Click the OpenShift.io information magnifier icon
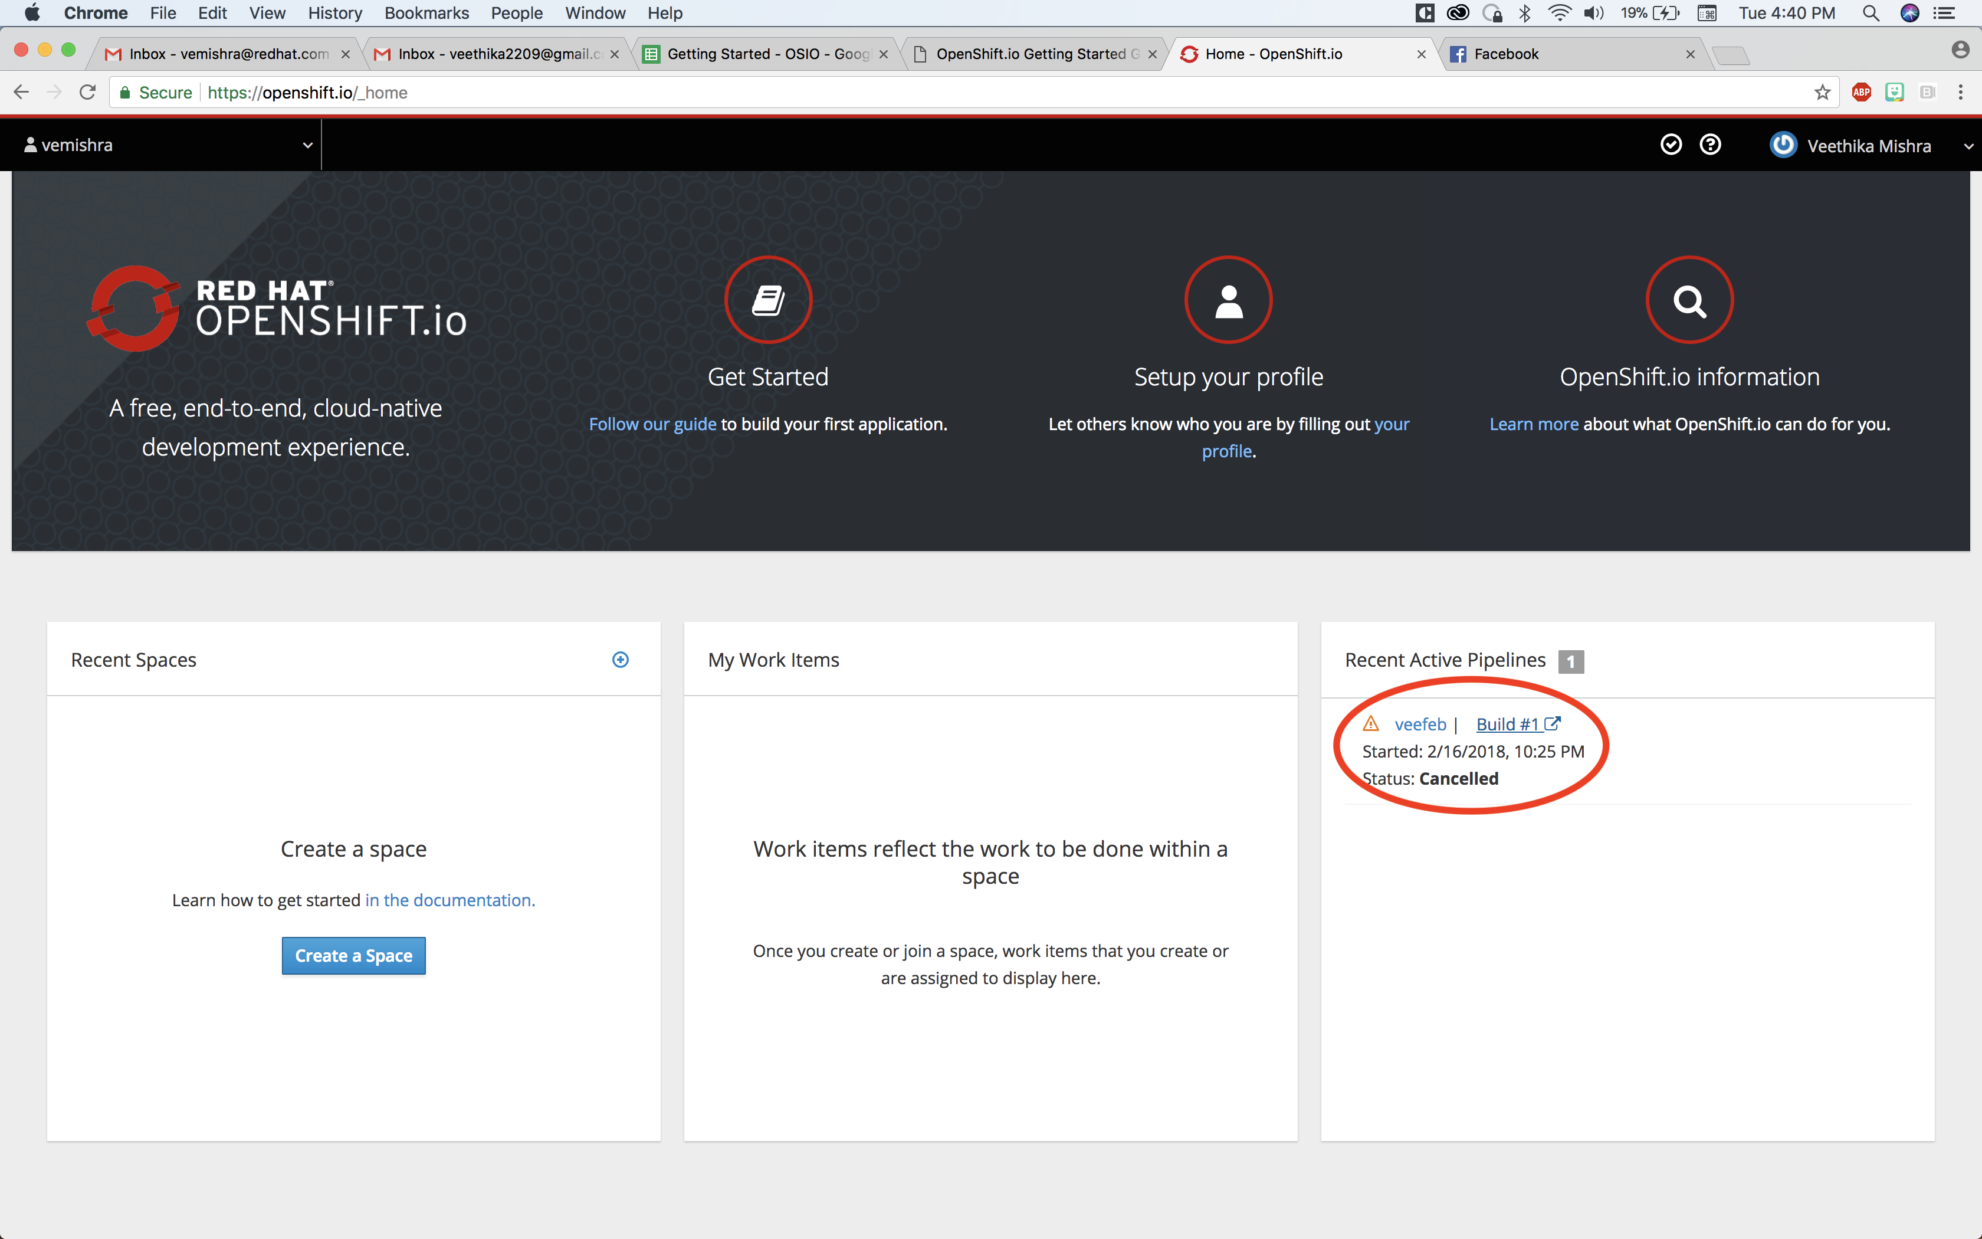 pos(1689,300)
